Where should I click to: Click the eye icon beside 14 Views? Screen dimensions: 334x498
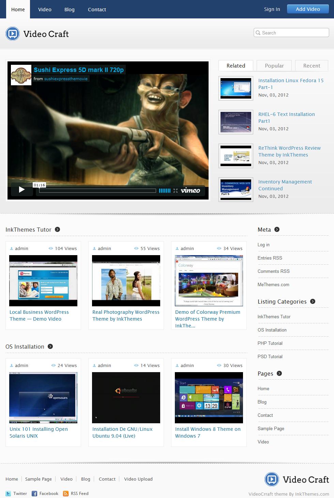pos(136,365)
